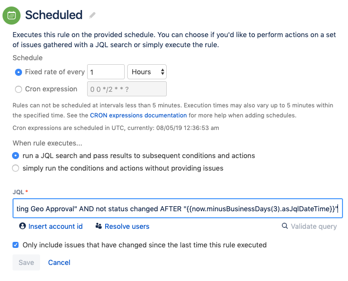Click the Validate query magnifier icon
The height and width of the screenshot is (281, 348).
(285, 226)
